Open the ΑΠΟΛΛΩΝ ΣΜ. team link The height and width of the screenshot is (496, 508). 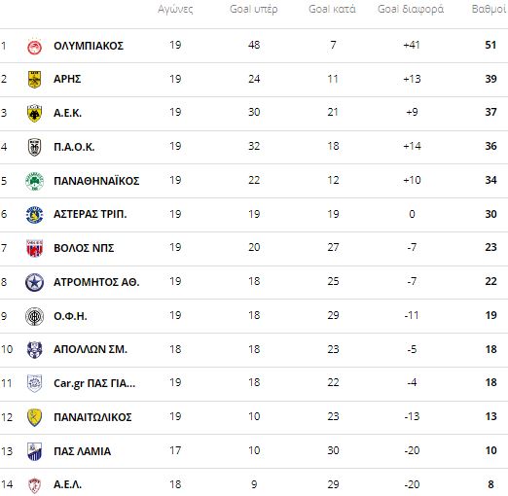[91, 349]
